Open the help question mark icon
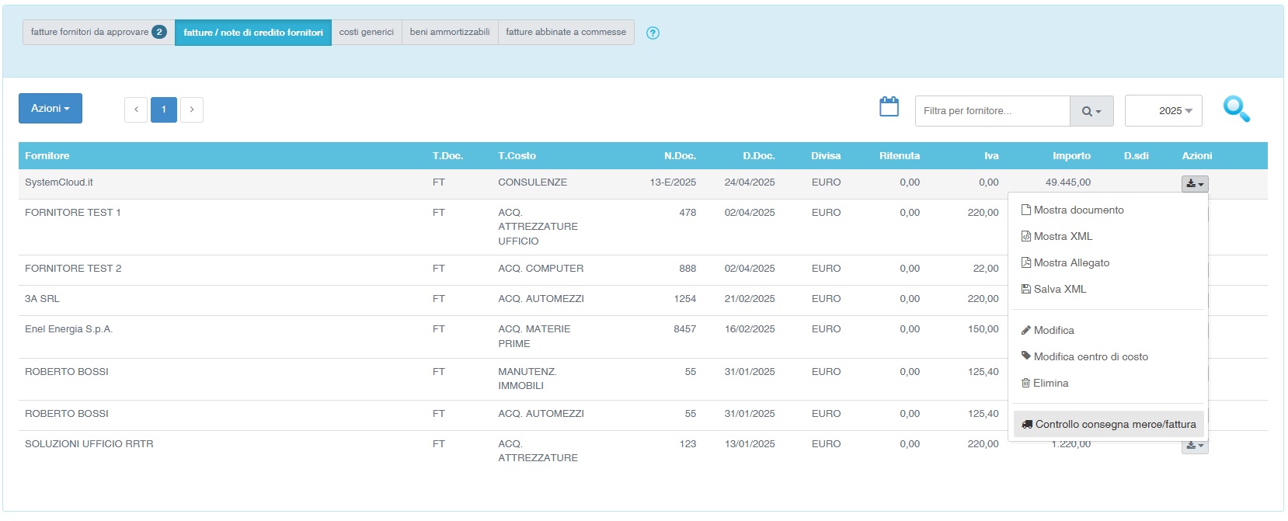The height and width of the screenshot is (521, 1288). click(653, 33)
